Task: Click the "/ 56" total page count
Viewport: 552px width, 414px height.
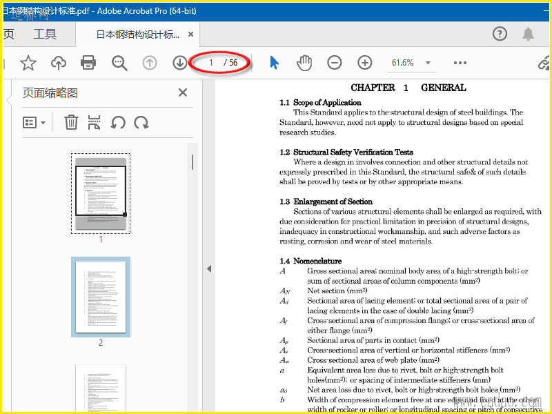Action: click(230, 63)
